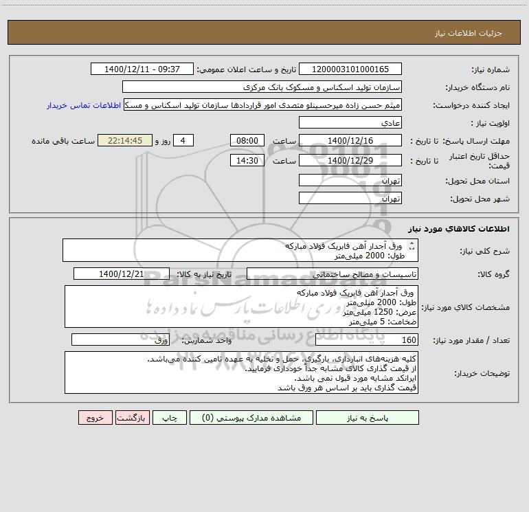Select the delivery province field 'تهران'

[350, 180]
